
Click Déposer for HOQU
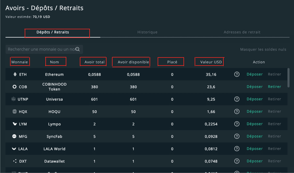pos(255,112)
